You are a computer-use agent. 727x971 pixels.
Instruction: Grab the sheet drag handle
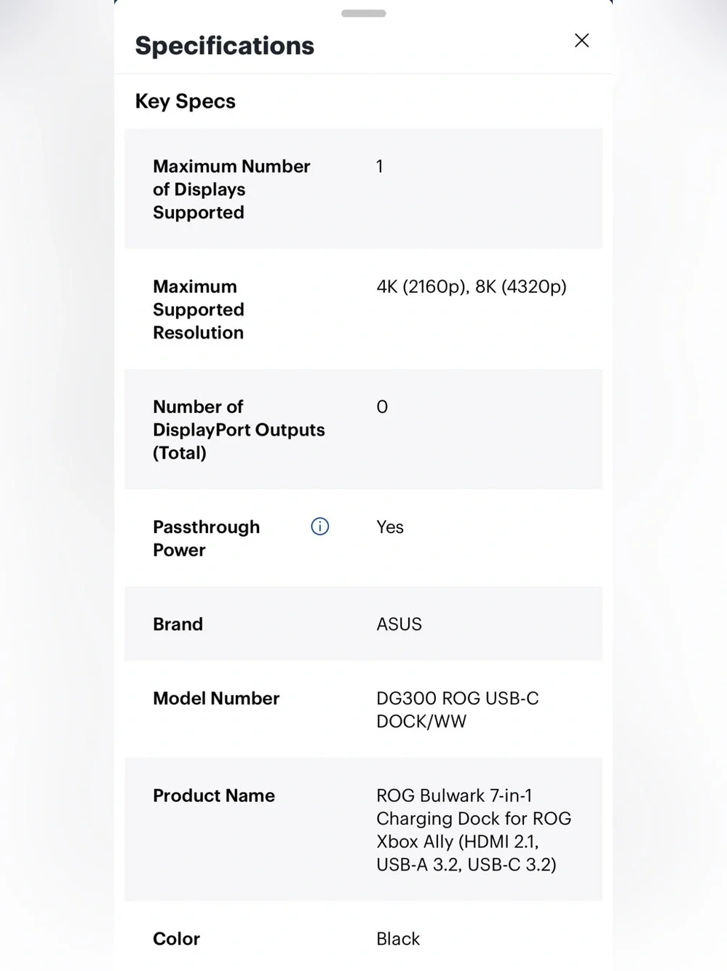[x=364, y=13]
